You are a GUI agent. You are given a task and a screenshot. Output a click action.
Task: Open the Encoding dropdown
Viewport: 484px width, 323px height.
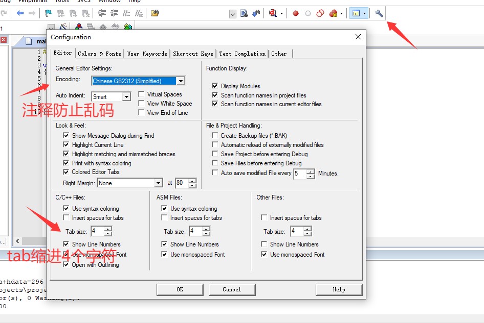(181, 81)
